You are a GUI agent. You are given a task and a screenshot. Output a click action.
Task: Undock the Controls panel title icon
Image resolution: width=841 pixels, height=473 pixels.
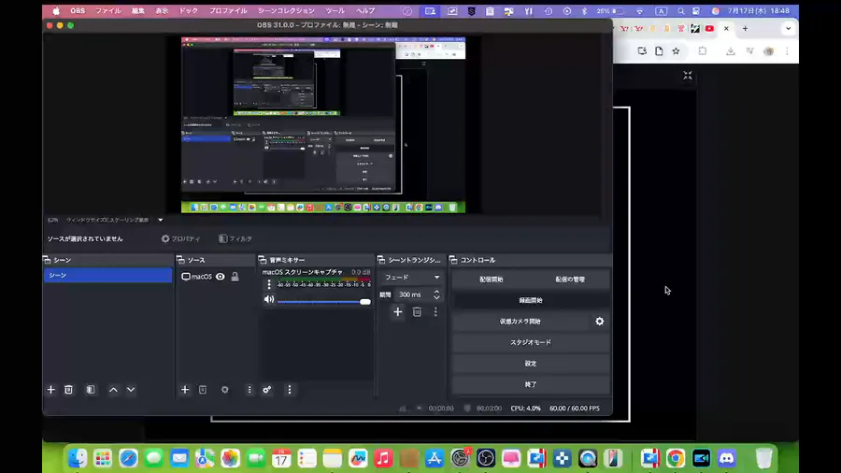pos(453,260)
